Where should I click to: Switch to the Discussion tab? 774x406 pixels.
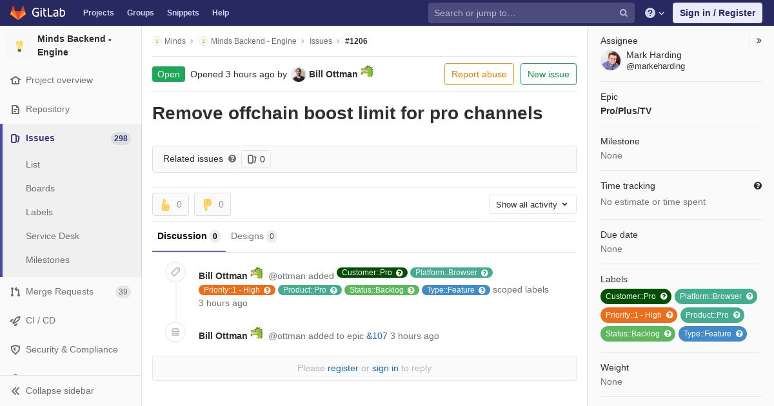(x=189, y=236)
